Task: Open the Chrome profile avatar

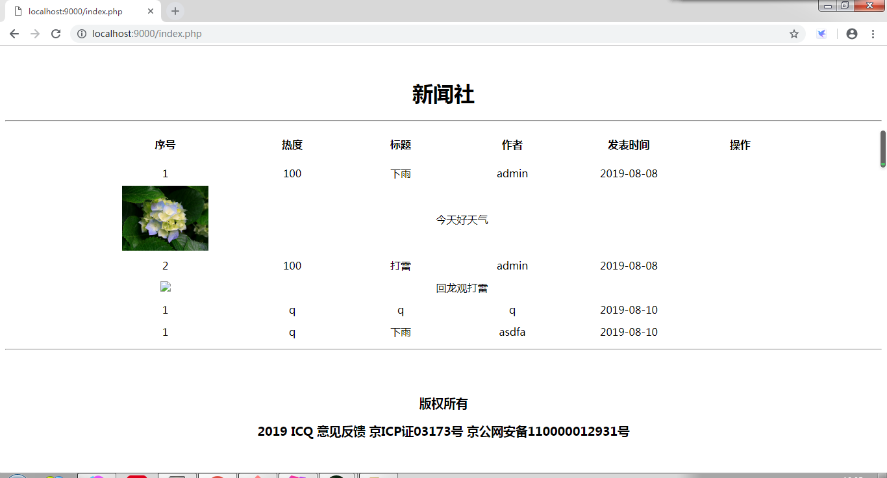Action: click(x=851, y=33)
